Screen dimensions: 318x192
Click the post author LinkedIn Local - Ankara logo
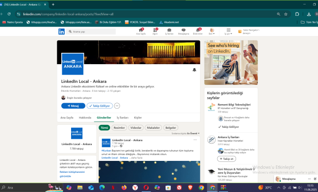click(x=106, y=143)
